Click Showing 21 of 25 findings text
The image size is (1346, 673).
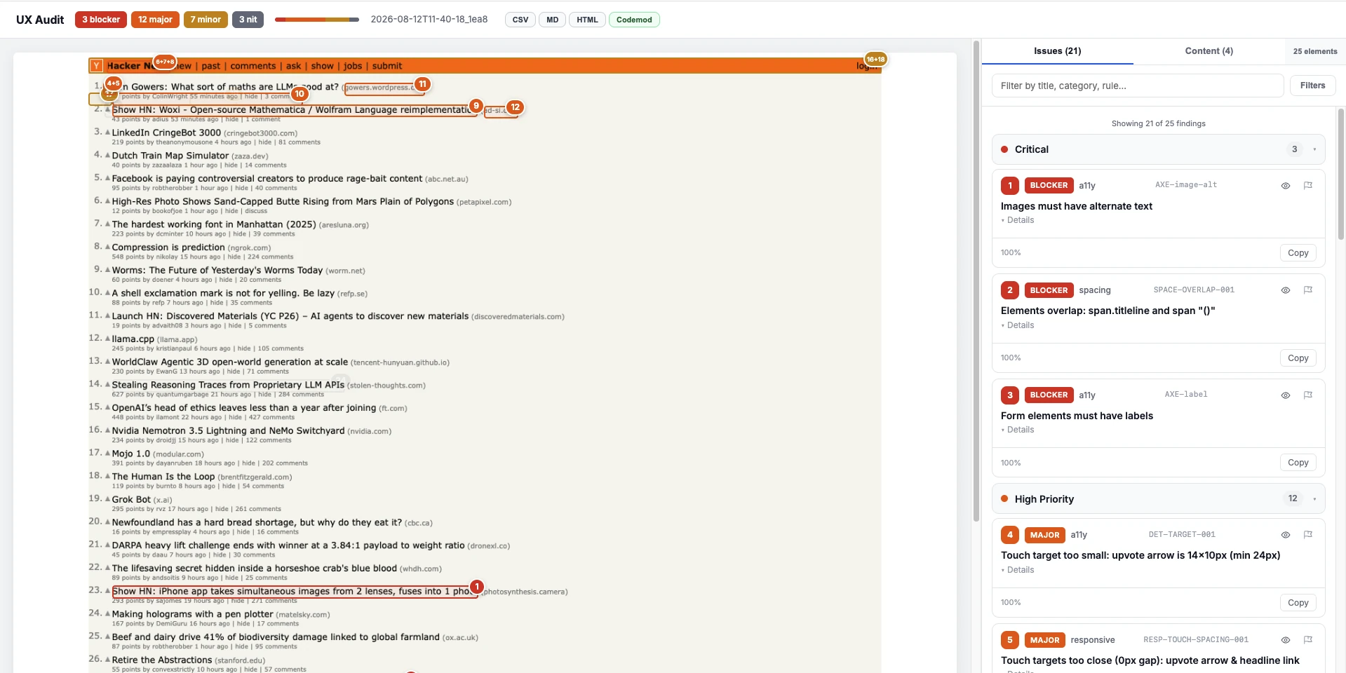click(x=1158, y=123)
